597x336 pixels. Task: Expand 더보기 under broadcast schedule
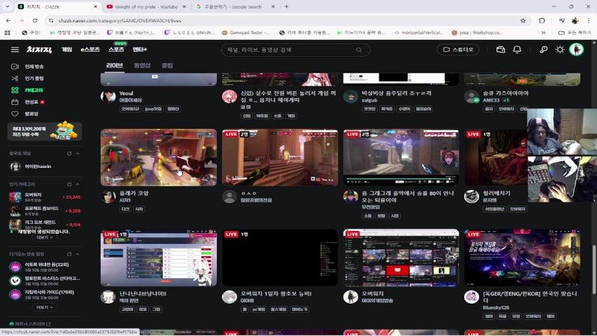tap(45, 307)
